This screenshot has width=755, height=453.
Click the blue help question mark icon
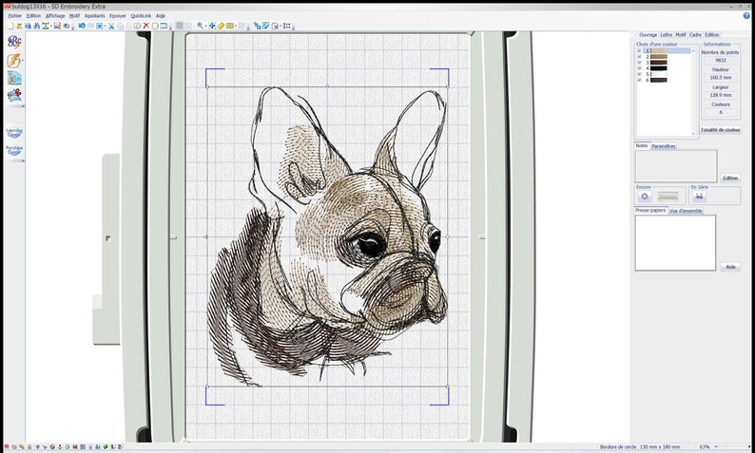tap(746, 15)
